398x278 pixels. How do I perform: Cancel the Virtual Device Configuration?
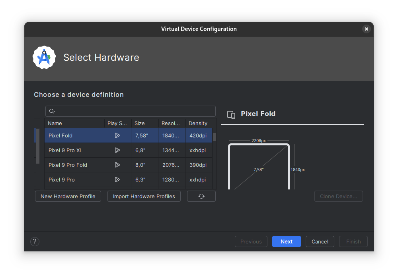320,241
